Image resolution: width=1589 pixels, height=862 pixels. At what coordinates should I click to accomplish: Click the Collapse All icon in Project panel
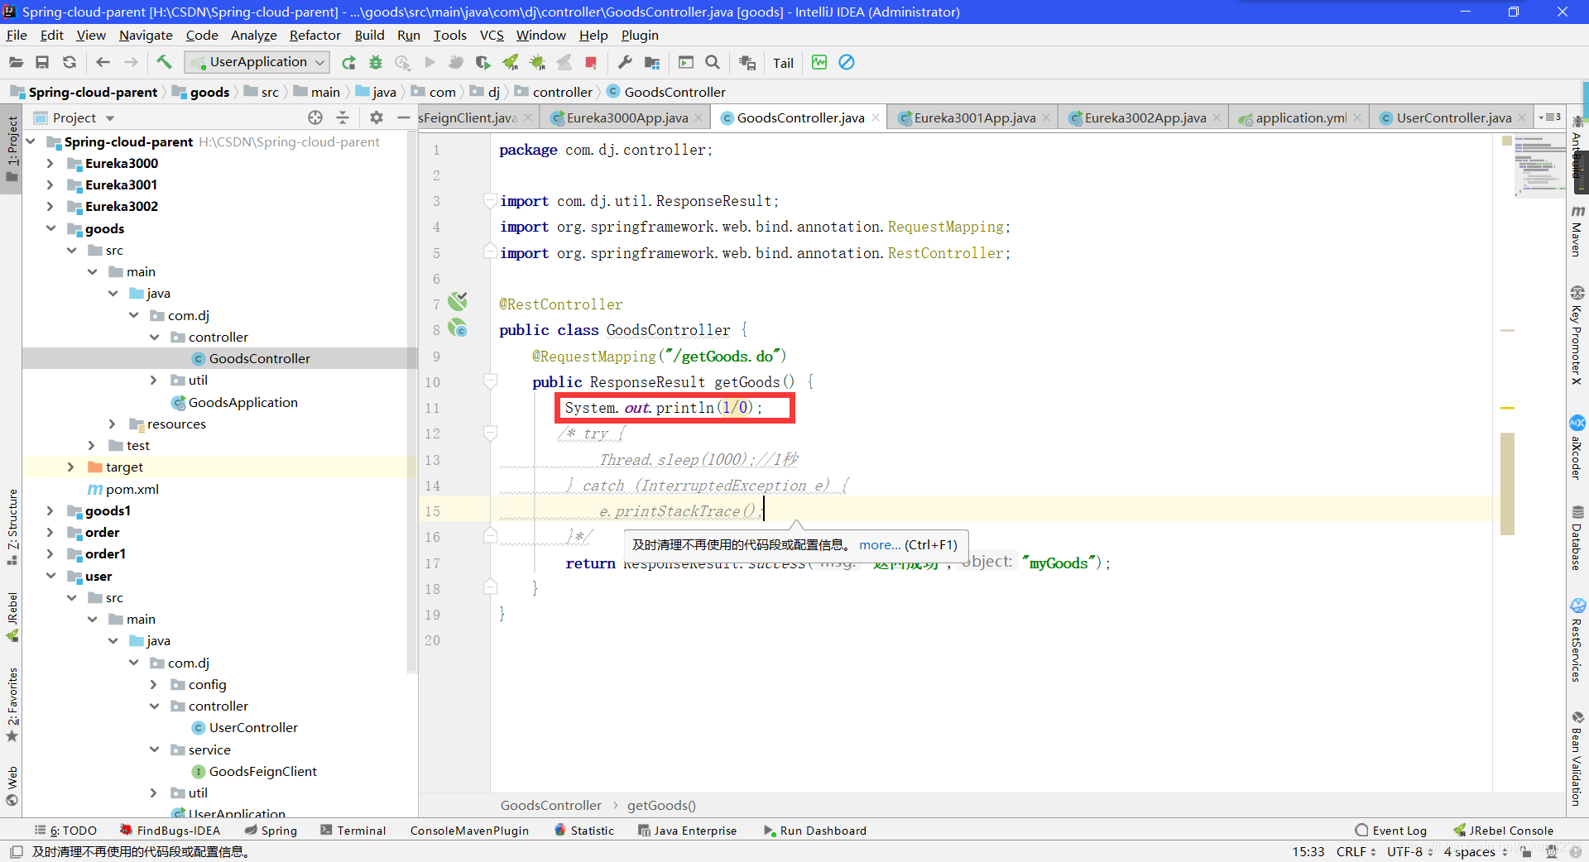pos(343,118)
